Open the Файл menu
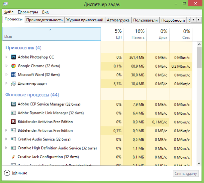This screenshot has width=204, height=183. (9, 12)
